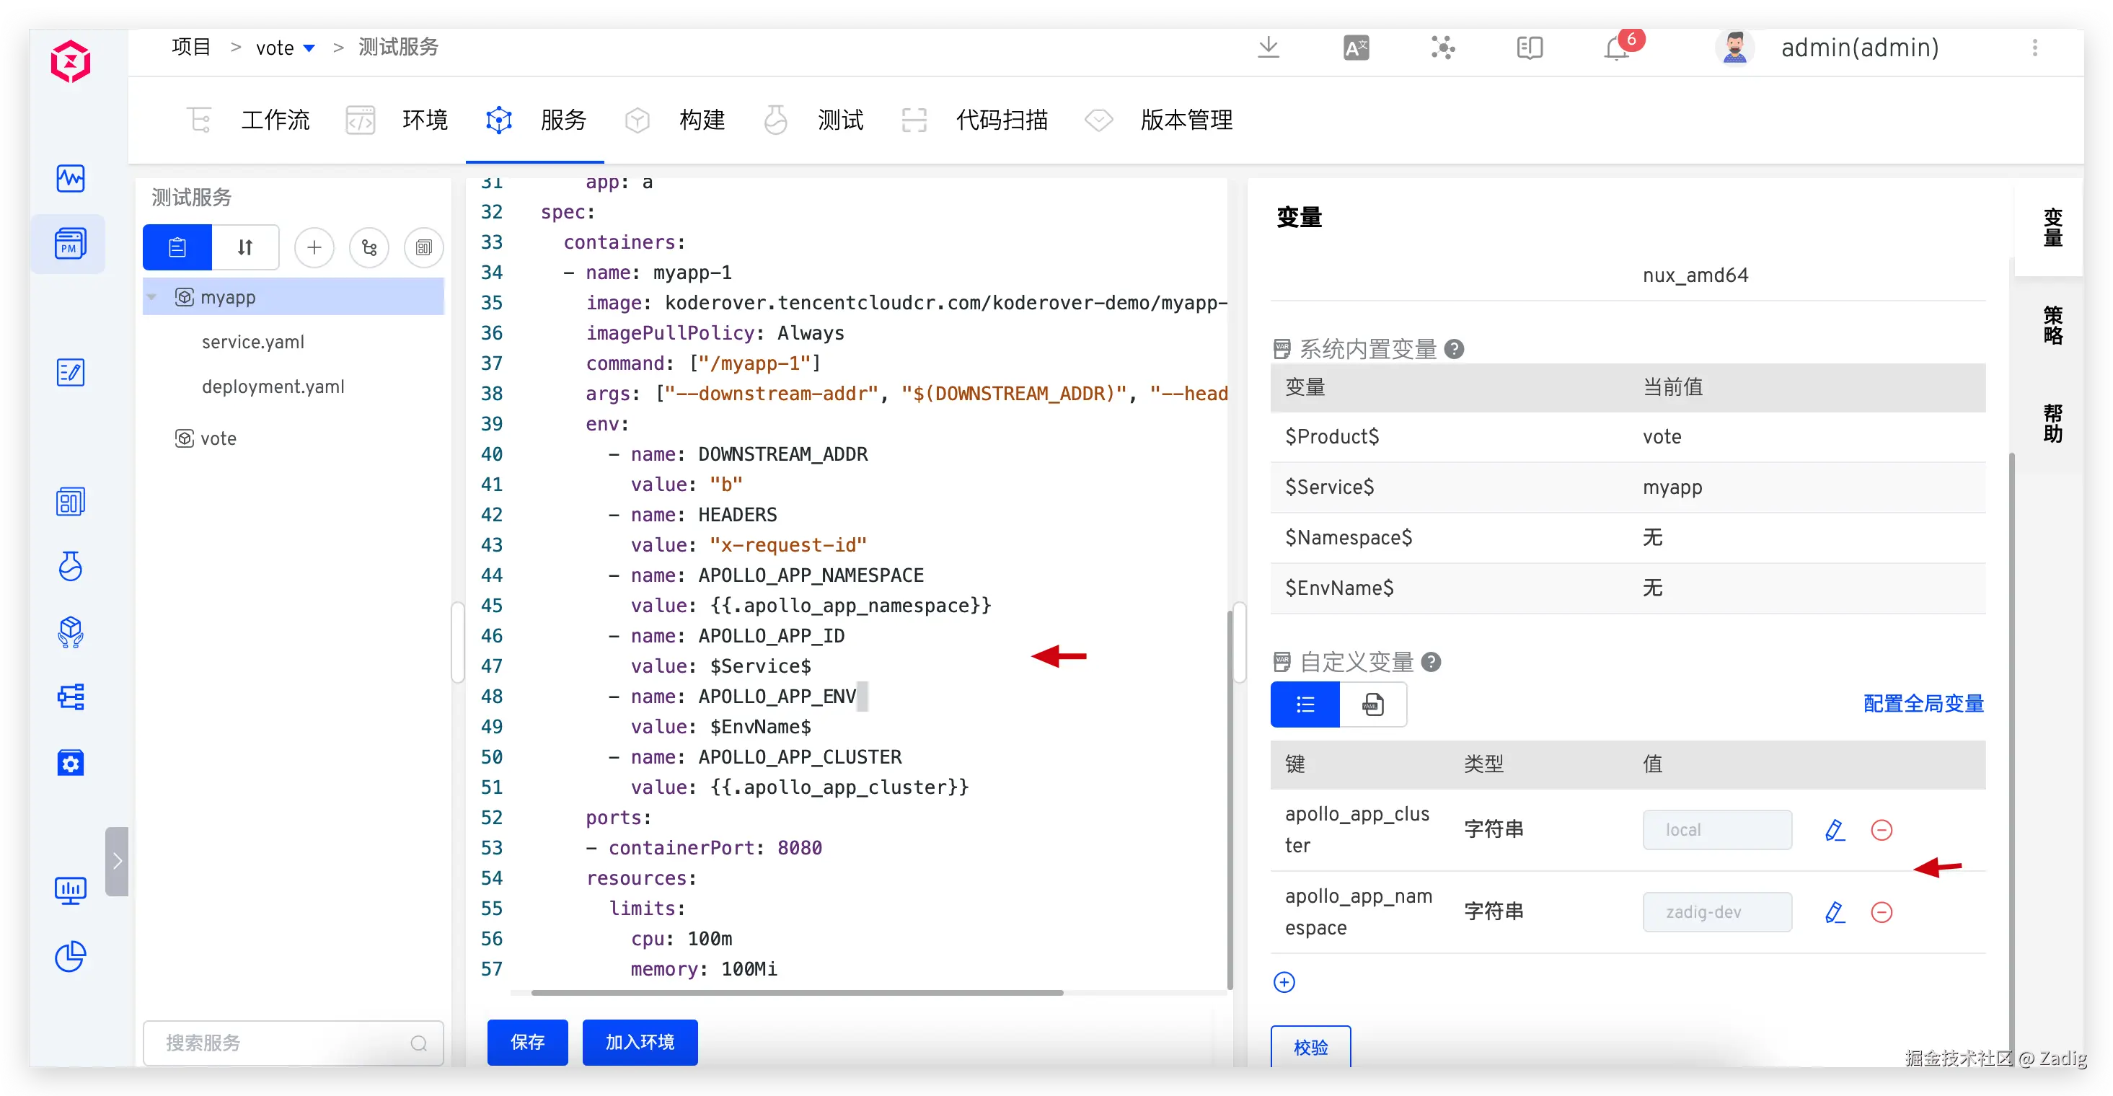Open the documentation book icon
Screen dimensions: 2113x1096
[1530, 48]
